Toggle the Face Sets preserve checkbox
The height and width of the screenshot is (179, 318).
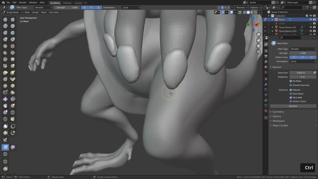[291, 97]
